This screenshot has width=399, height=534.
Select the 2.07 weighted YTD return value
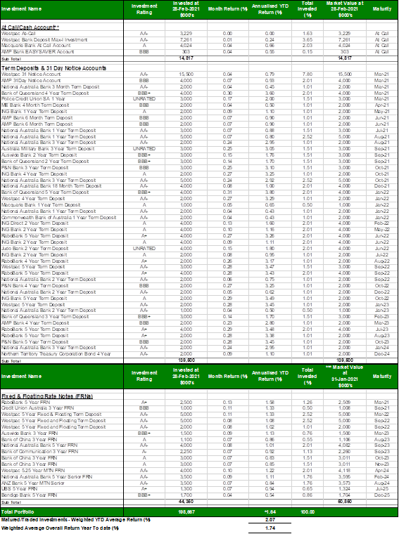(x=270, y=520)
